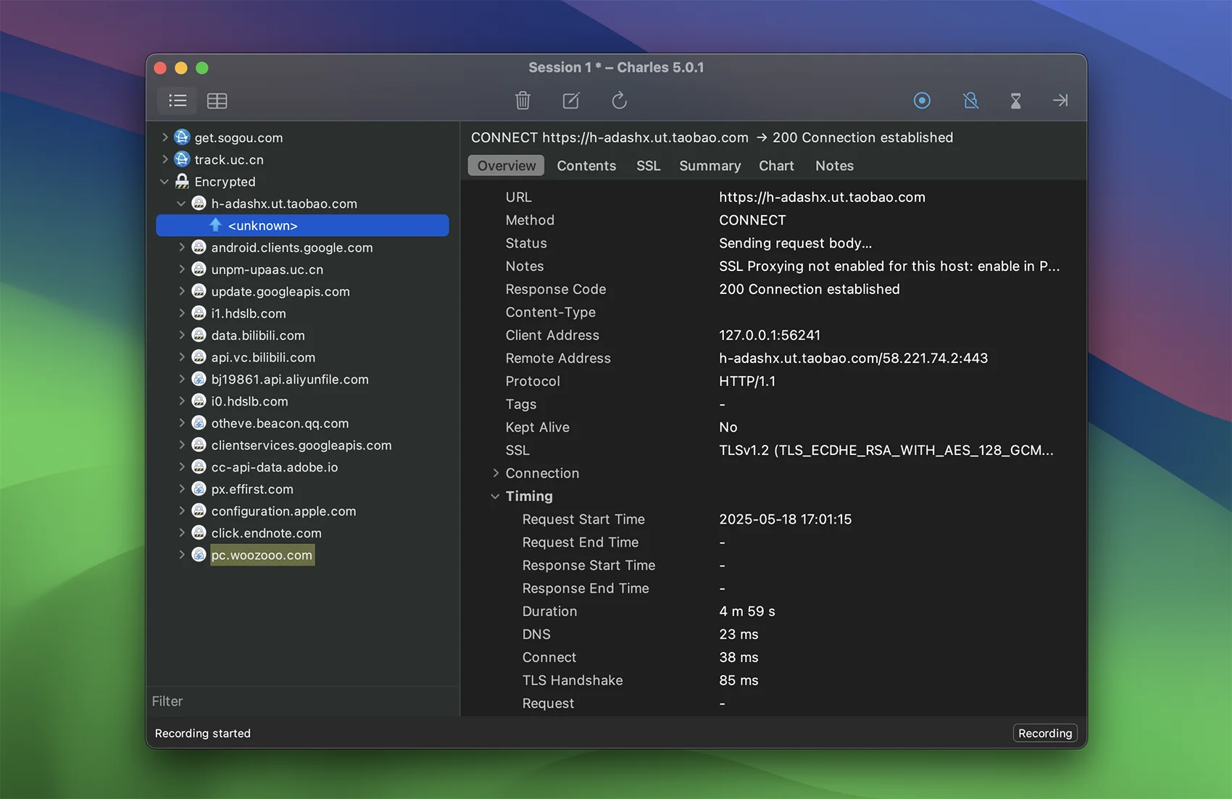Click the Filter input field
Image resolution: width=1232 pixels, height=799 pixels.
303,701
